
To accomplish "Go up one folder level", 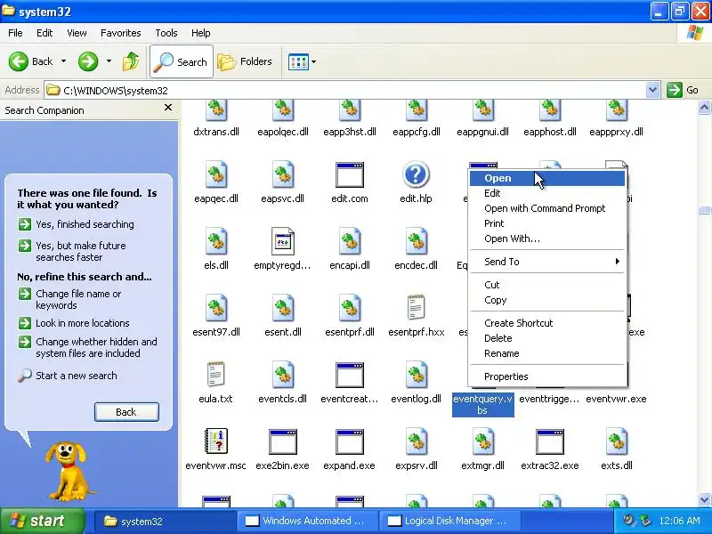I will pos(131,61).
